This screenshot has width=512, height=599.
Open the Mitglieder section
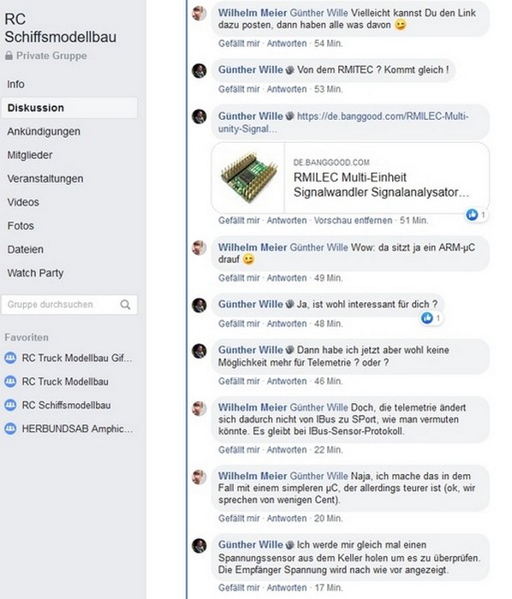30,155
